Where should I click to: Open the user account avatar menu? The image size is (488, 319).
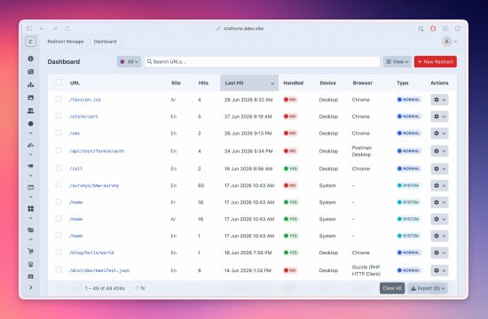tap(449, 42)
